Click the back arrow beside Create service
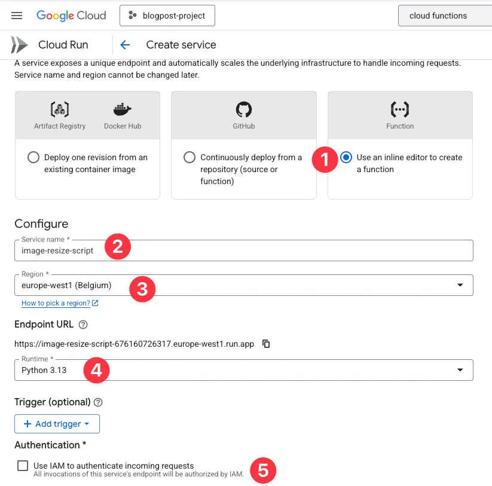Screen dimensions: 492x486 125,45
